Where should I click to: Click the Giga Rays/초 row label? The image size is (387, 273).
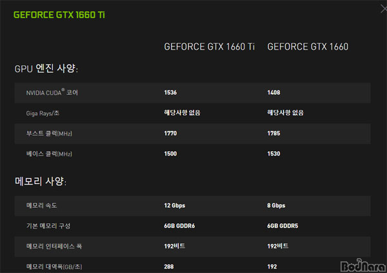click(43, 113)
